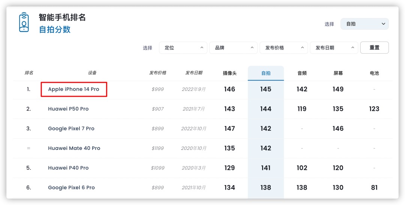Click the $1199 launch price cell
The height and width of the screenshot is (205, 405).
[x=157, y=148]
